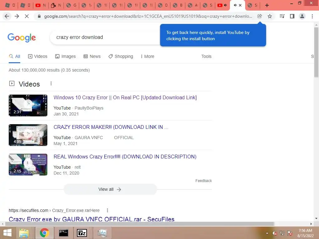Screen dimensions: 319x239
Task: Switch to News search filter
Action: pyautogui.click(x=92, y=56)
